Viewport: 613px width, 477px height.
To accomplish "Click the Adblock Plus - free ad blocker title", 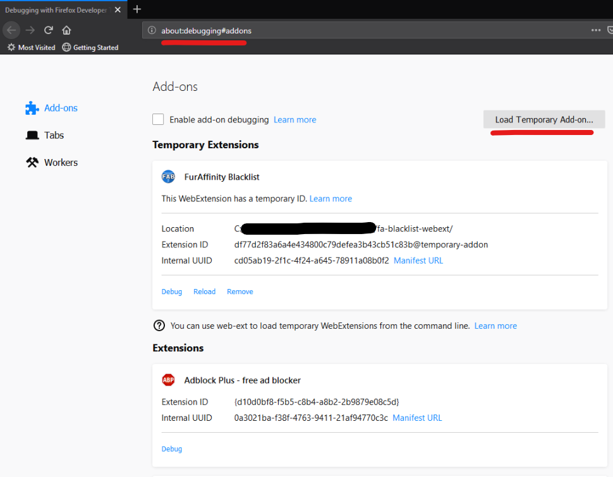I will [x=243, y=380].
